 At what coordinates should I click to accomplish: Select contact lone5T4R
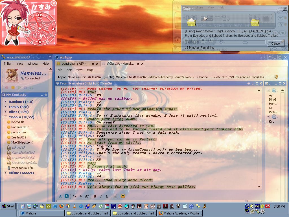pos(17,122)
